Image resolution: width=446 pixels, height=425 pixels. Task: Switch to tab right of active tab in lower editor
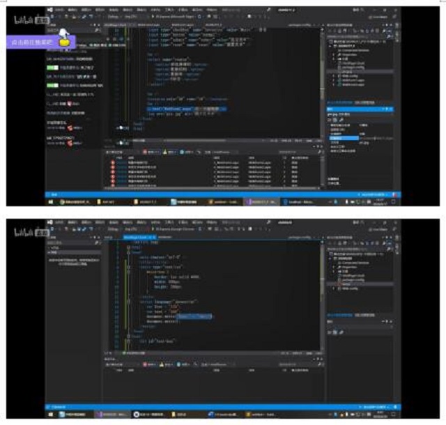tap(165, 237)
